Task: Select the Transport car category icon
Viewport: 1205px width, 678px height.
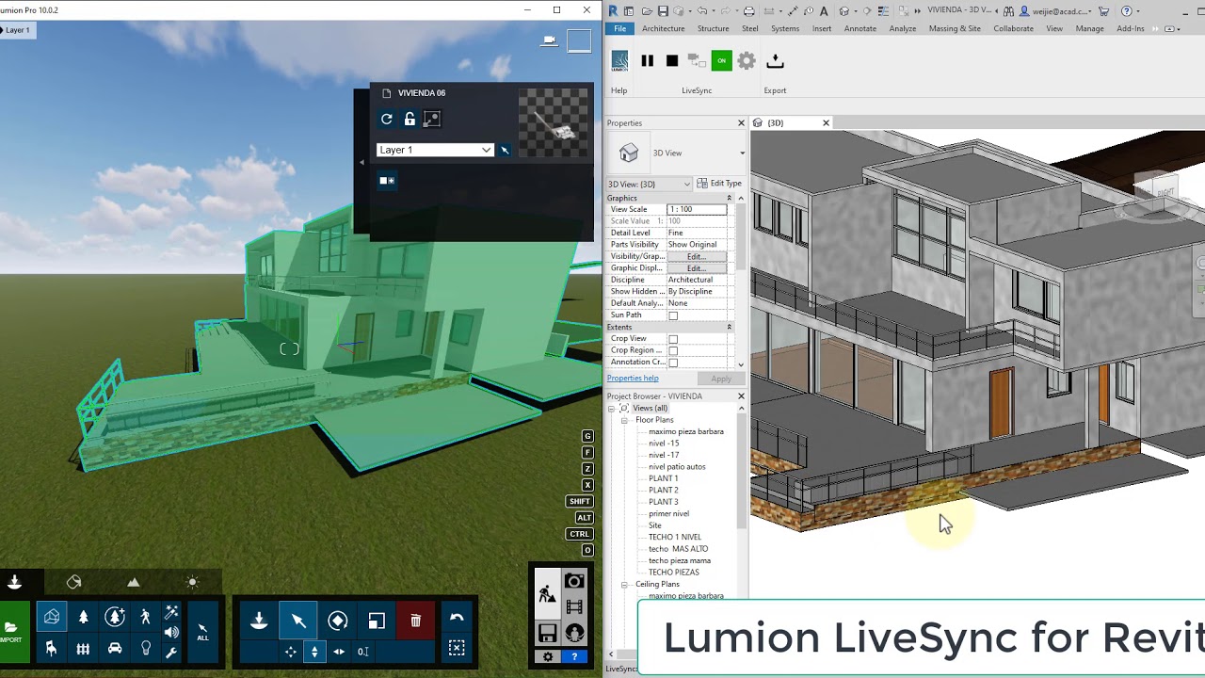Action: tap(115, 649)
